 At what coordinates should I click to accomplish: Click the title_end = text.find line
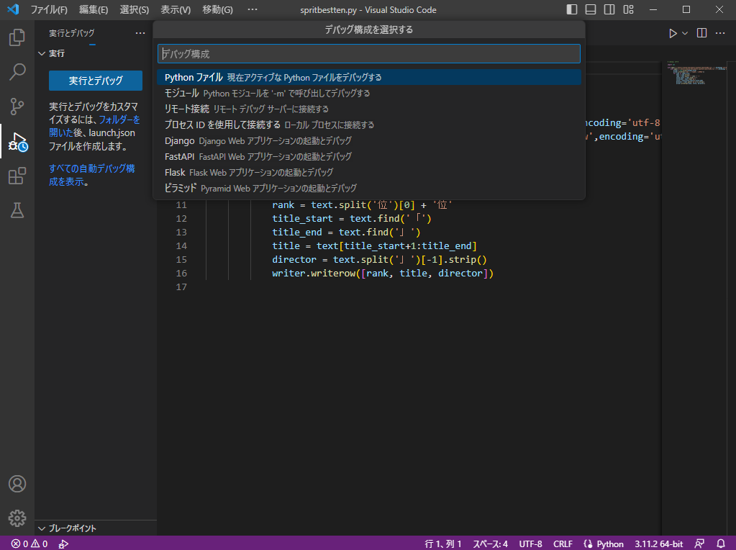(x=346, y=232)
